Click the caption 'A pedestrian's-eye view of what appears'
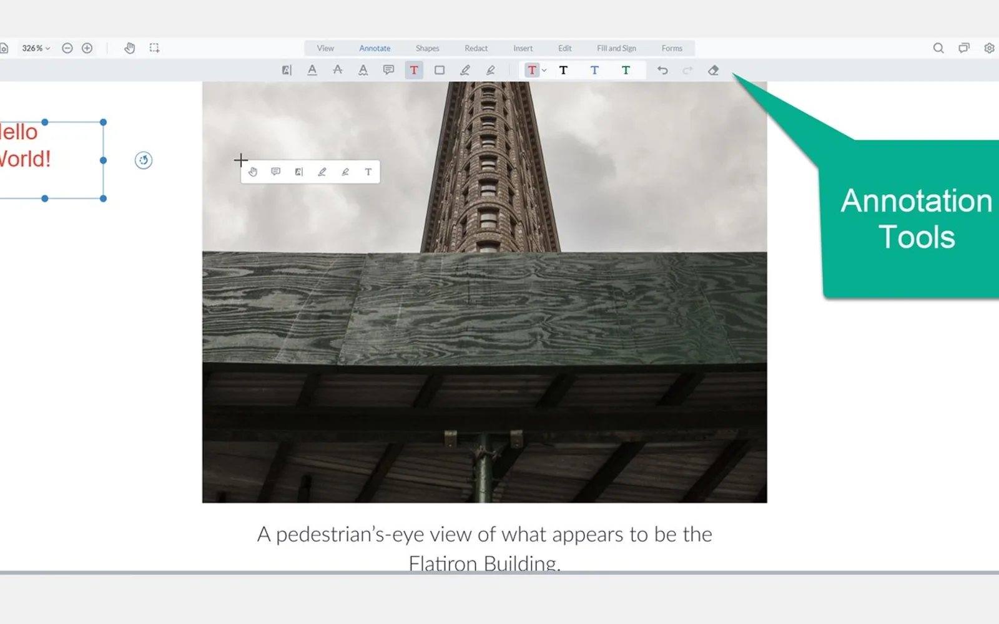The width and height of the screenshot is (999, 624). (440, 535)
